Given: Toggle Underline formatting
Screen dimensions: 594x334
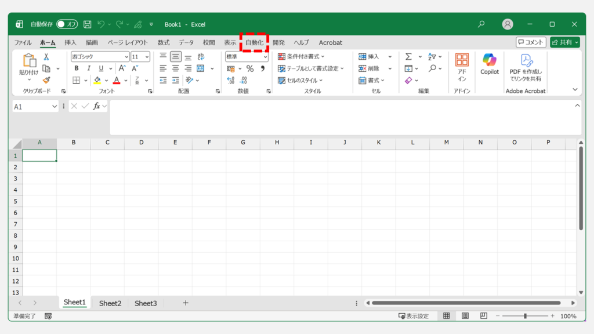Looking at the screenshot, I should (x=101, y=68).
